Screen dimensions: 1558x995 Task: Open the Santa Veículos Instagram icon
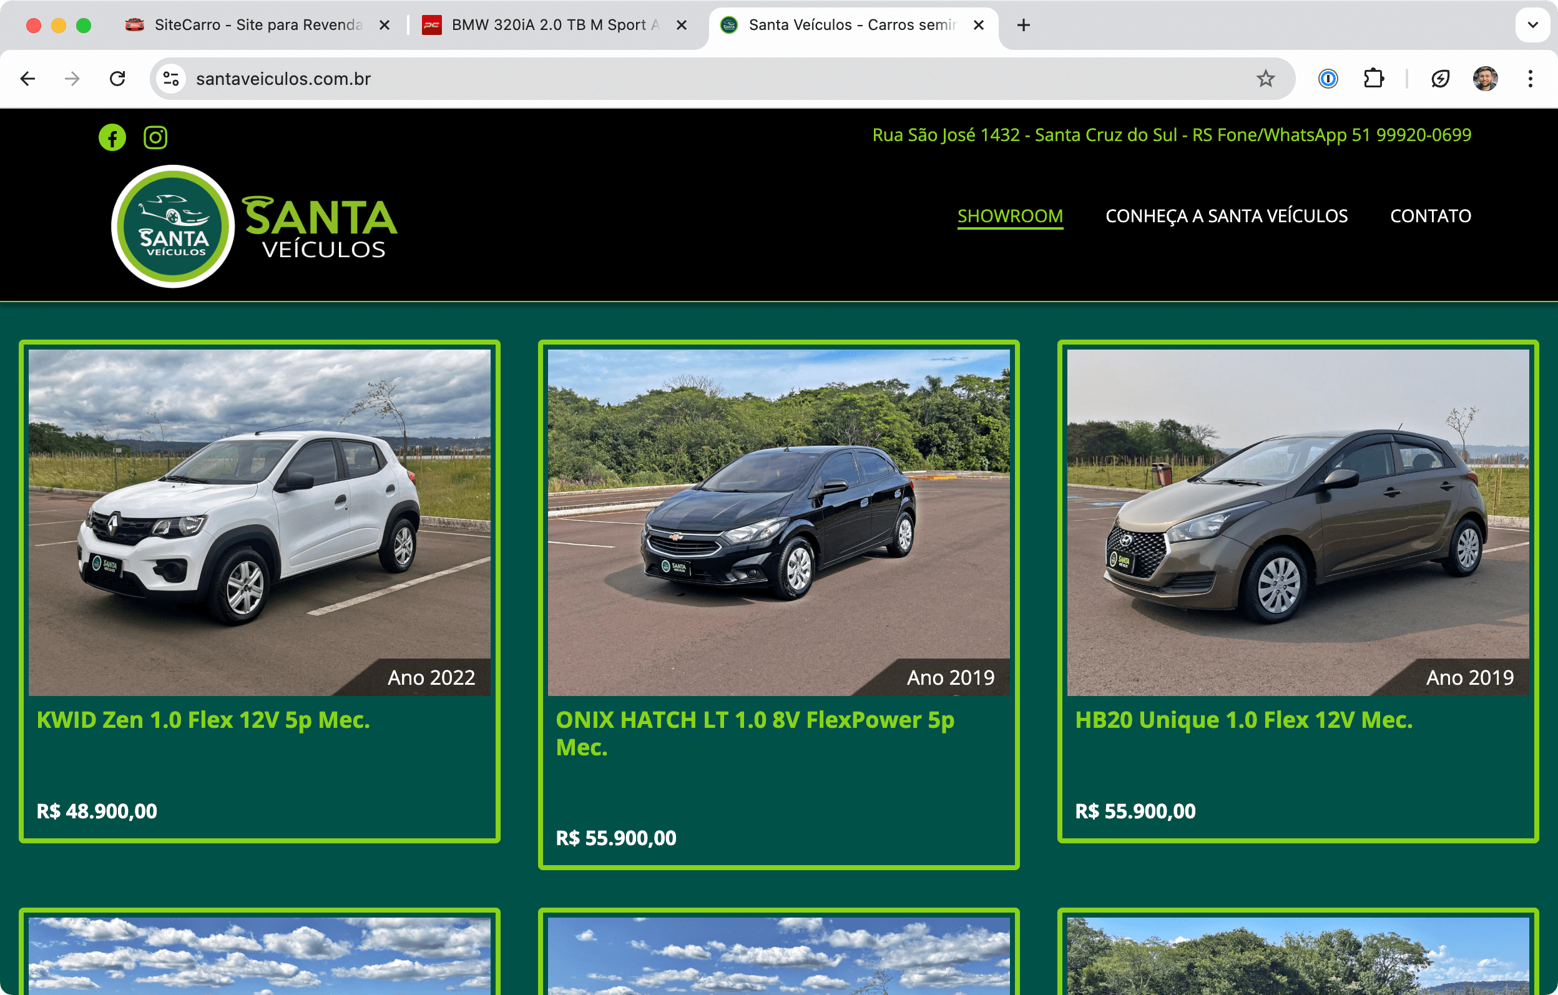click(155, 137)
